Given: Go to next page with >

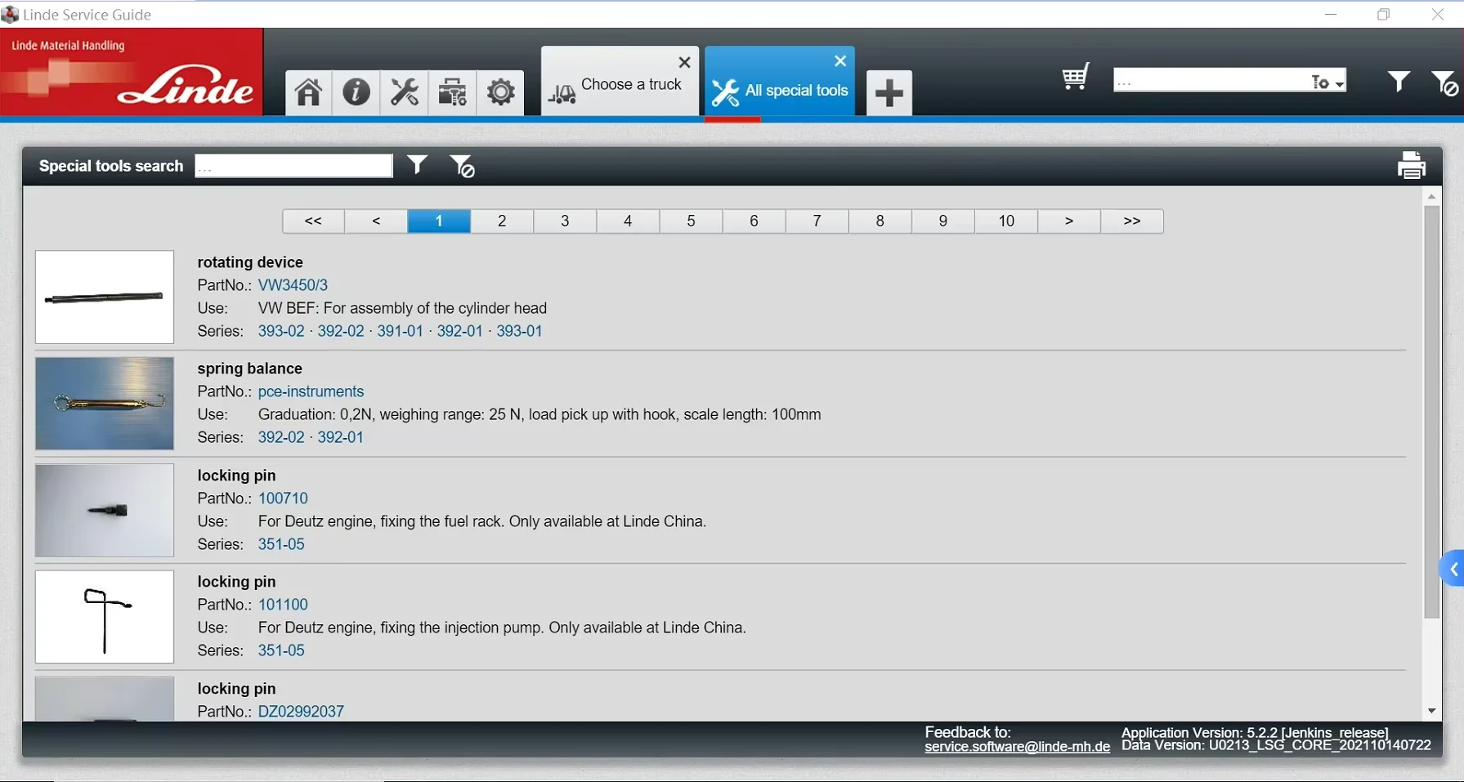Looking at the screenshot, I should pyautogui.click(x=1069, y=221).
